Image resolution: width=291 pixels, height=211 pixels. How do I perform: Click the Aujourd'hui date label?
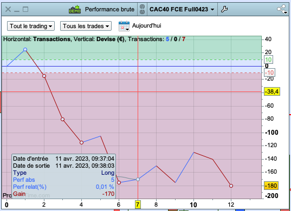coord(147,25)
